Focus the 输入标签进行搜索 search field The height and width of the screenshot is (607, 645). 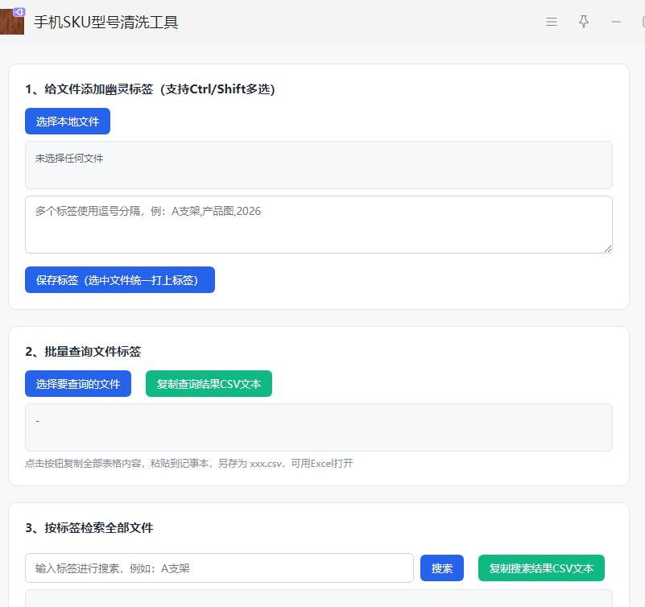(219, 568)
